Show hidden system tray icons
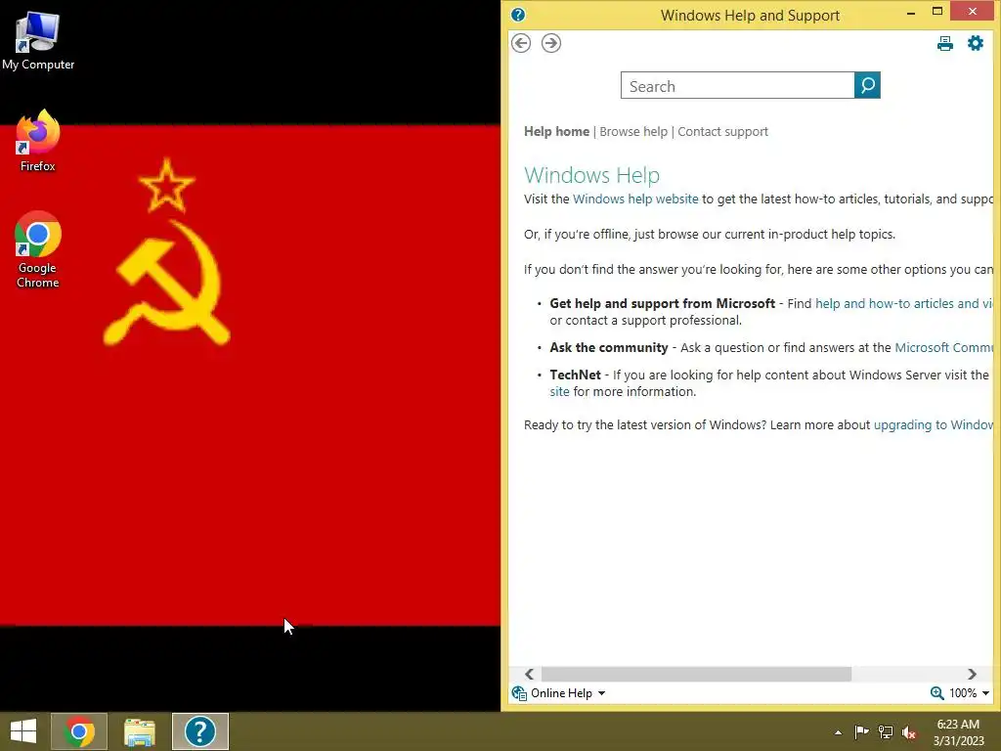This screenshot has width=1001, height=751. coord(838,732)
